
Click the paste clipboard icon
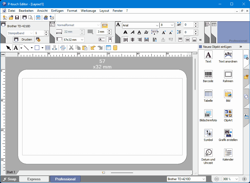click(85, 48)
